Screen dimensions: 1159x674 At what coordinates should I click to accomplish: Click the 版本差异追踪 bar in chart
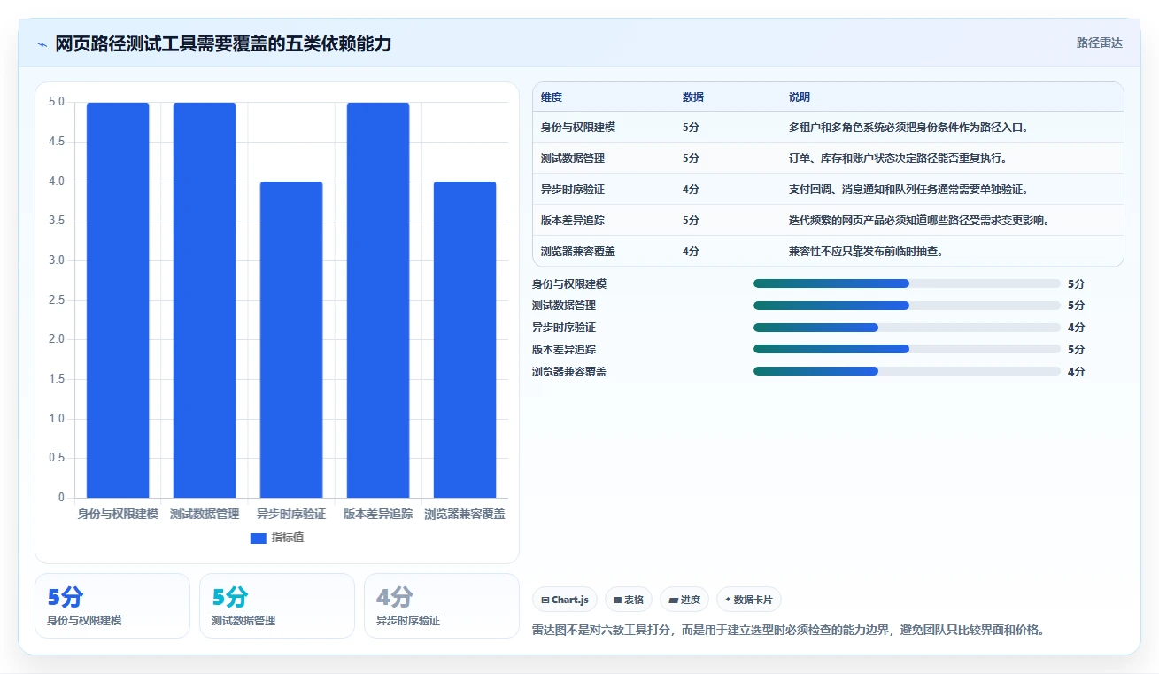[378, 299]
